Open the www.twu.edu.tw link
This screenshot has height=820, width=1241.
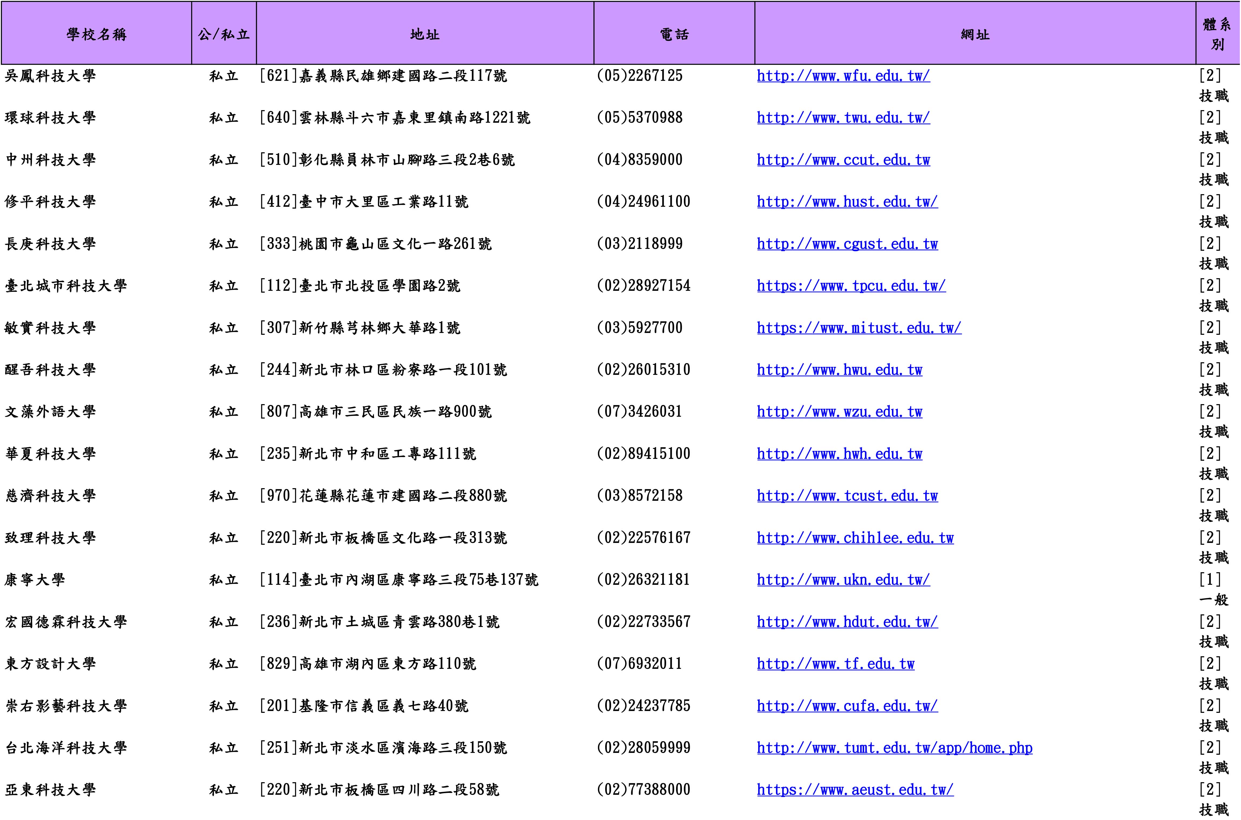point(843,118)
